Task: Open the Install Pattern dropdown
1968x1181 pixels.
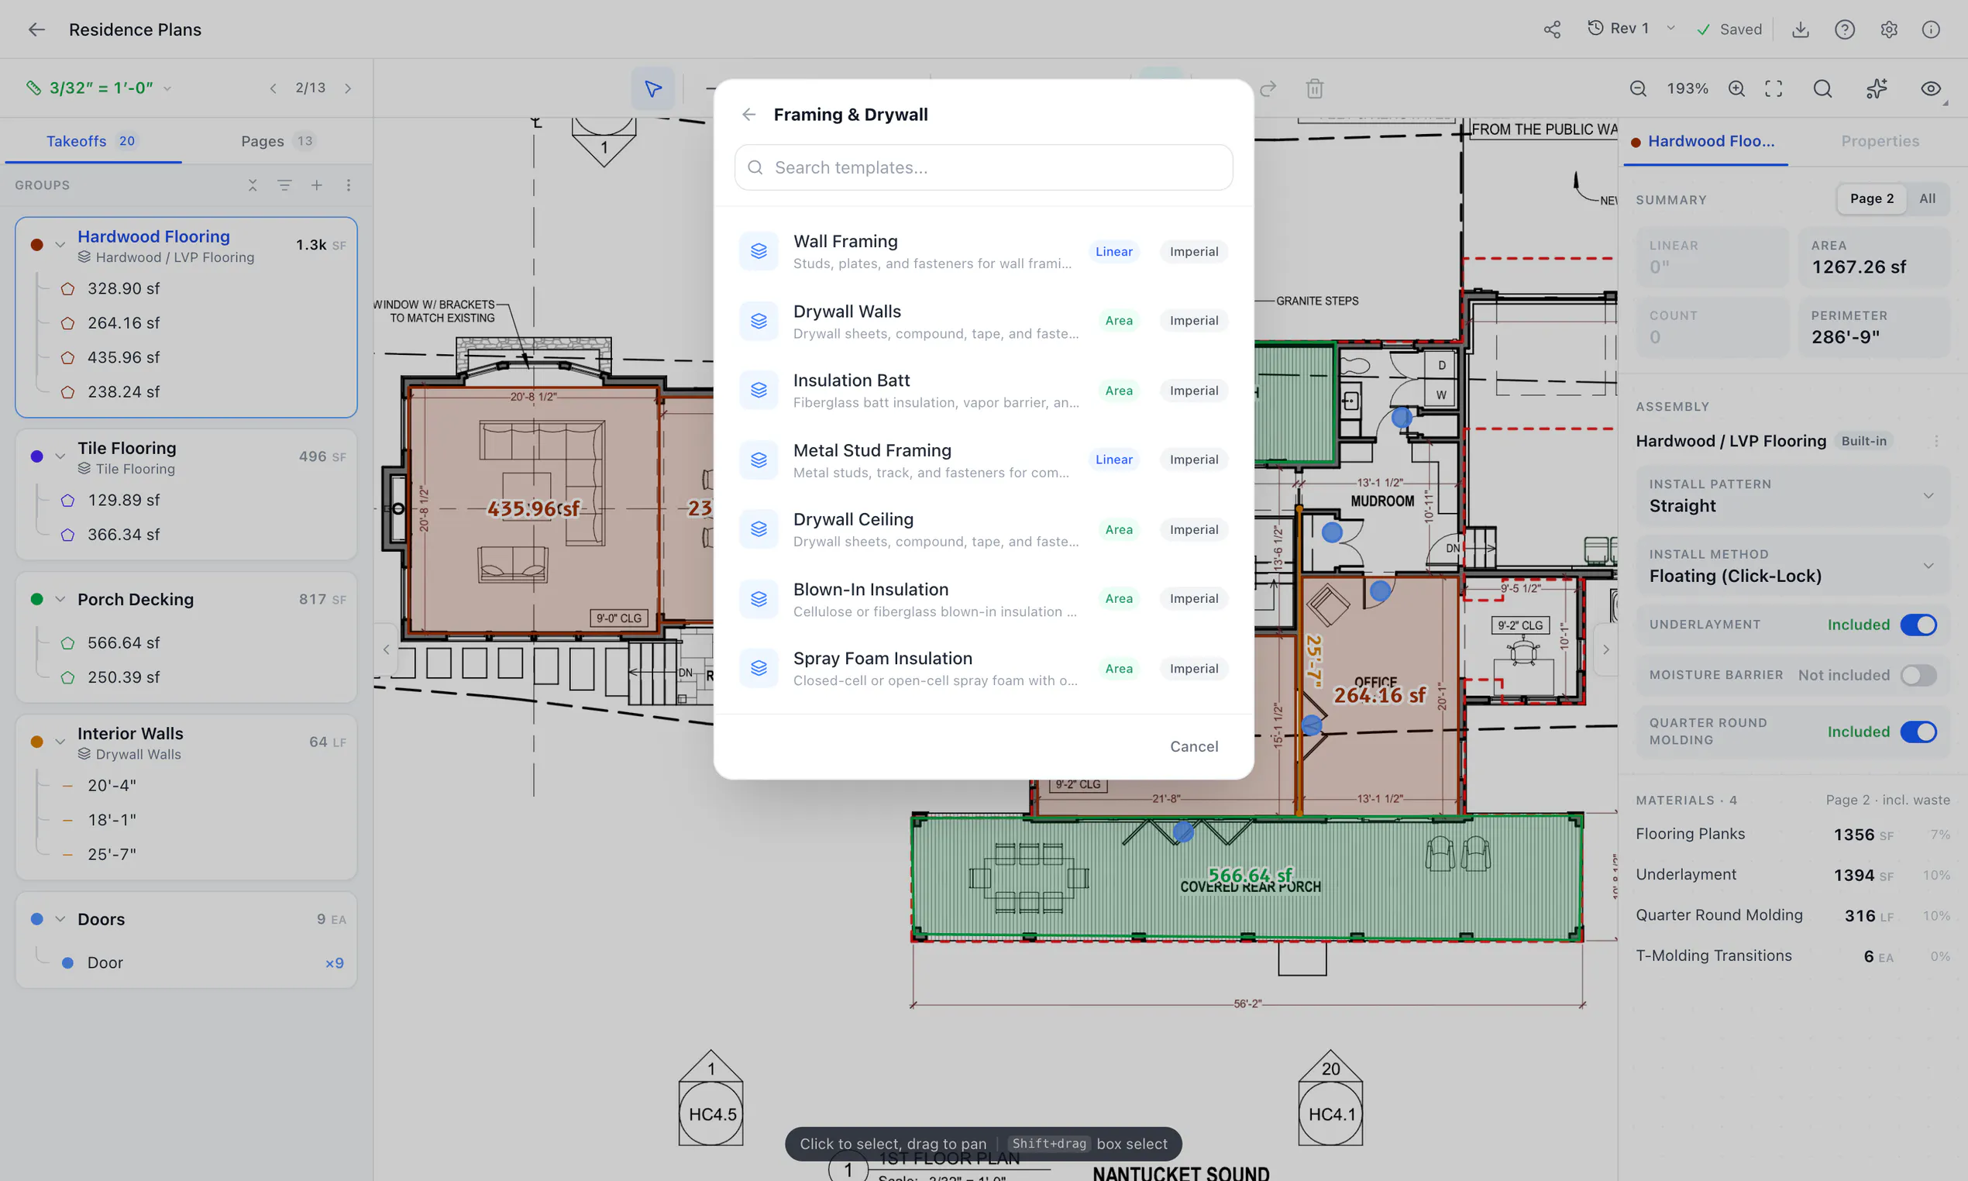Action: [1792, 496]
